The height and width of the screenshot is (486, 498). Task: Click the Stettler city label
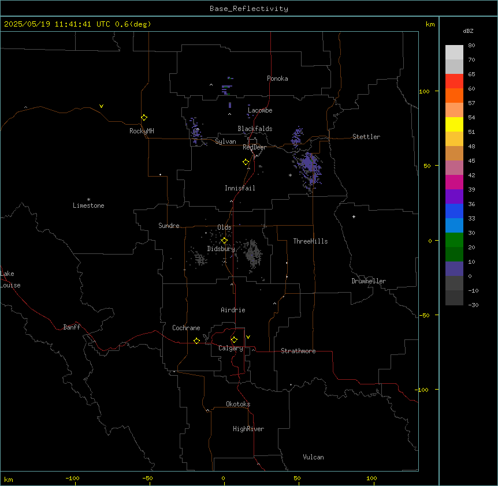(x=366, y=137)
